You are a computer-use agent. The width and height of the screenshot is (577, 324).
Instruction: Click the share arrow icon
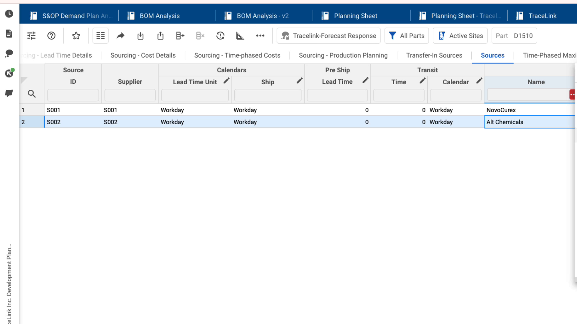click(x=121, y=36)
